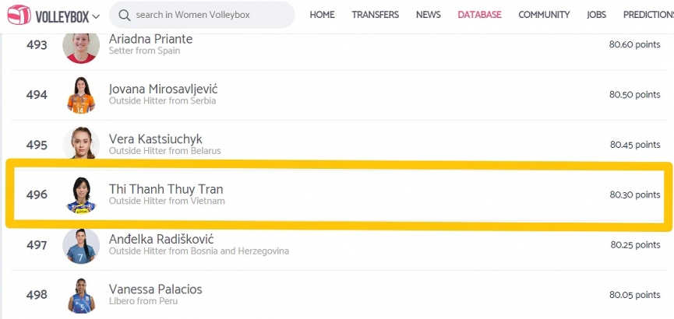The image size is (674, 319).
Task: Select the DATABASE tab
Action: coord(479,15)
